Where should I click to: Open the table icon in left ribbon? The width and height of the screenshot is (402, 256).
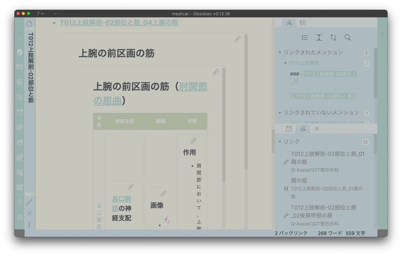[x=19, y=67]
